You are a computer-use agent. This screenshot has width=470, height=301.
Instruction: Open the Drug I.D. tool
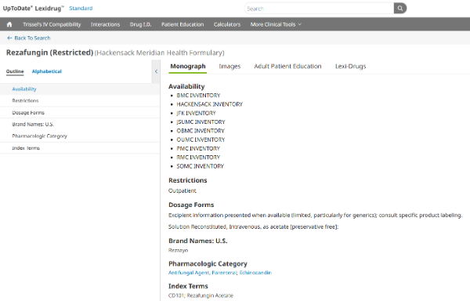pyautogui.click(x=140, y=24)
